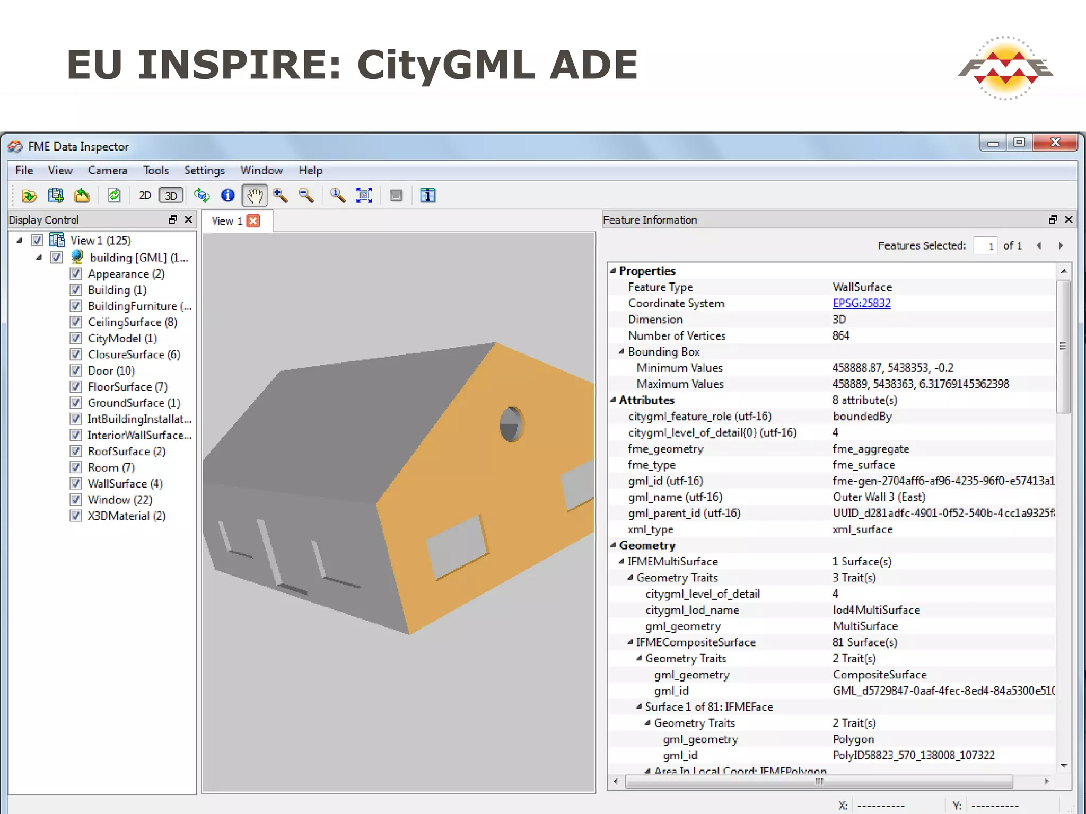
Task: Collapse the IFMECompositeSurface node
Action: pyautogui.click(x=630, y=642)
